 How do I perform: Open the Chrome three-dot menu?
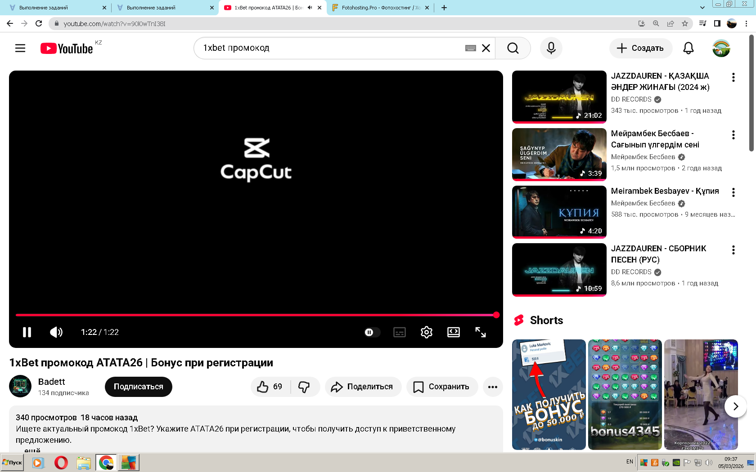(x=747, y=23)
